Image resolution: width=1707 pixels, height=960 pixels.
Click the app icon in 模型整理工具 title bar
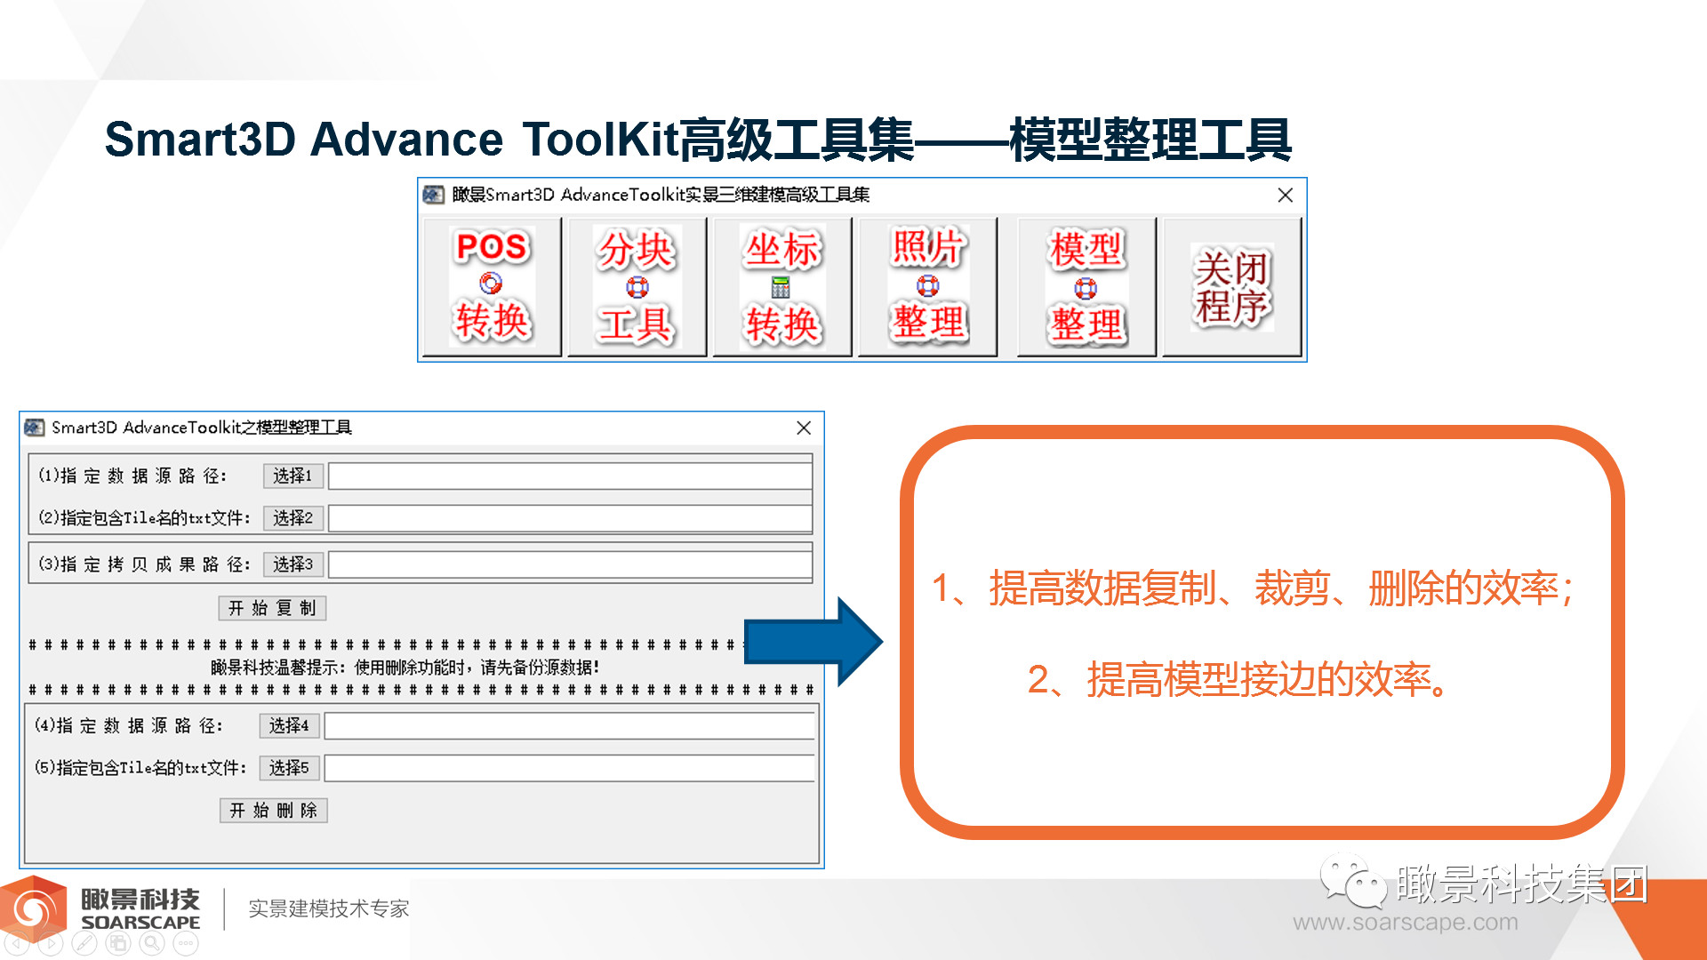click(35, 428)
